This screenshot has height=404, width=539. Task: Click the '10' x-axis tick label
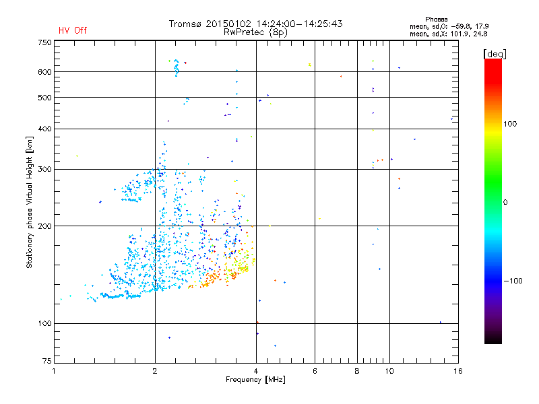tap(389, 371)
